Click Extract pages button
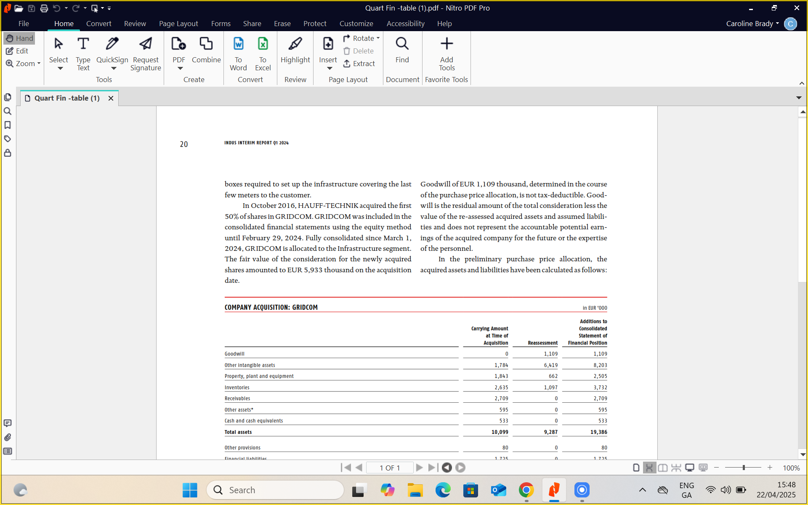Screen dimensions: 808x505 359,64
